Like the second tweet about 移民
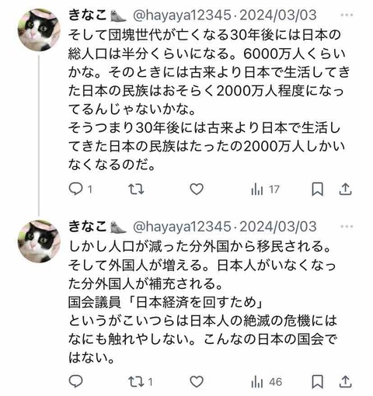The image size is (373, 396). coord(197,381)
